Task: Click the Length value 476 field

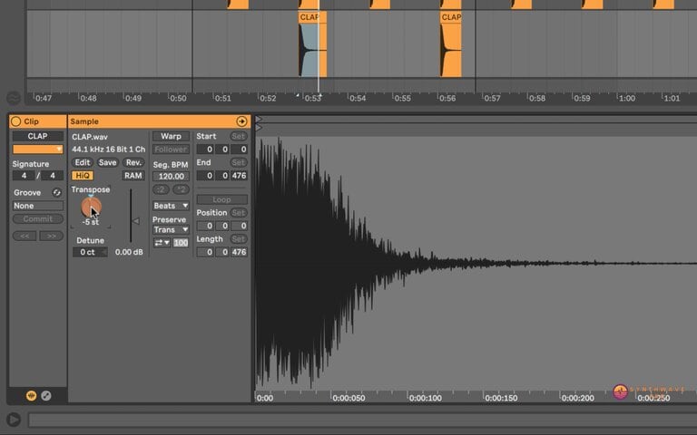Action: tap(239, 252)
